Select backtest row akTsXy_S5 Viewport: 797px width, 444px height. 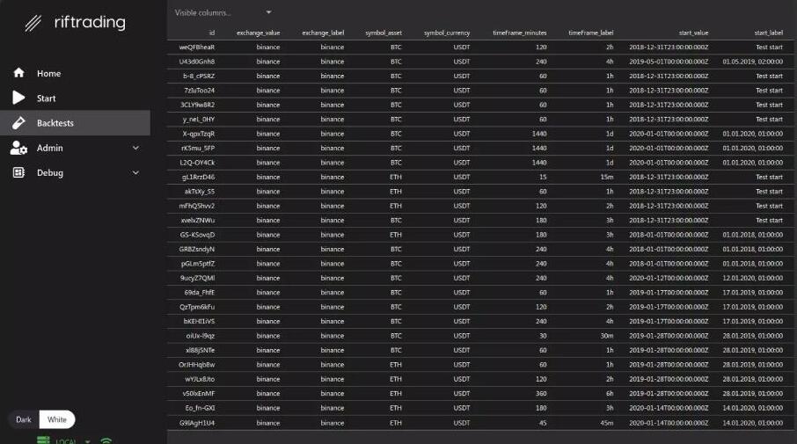[x=480, y=192]
